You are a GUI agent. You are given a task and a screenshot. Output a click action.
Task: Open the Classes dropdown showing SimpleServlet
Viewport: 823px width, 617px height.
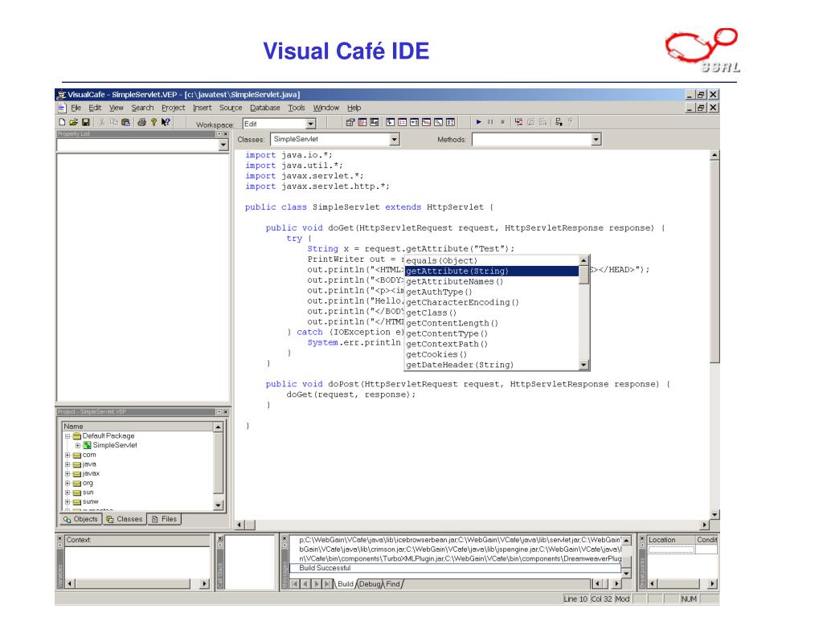395,140
